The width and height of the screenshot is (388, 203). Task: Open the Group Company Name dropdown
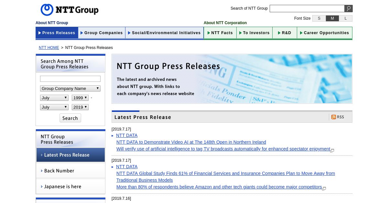tap(70, 88)
